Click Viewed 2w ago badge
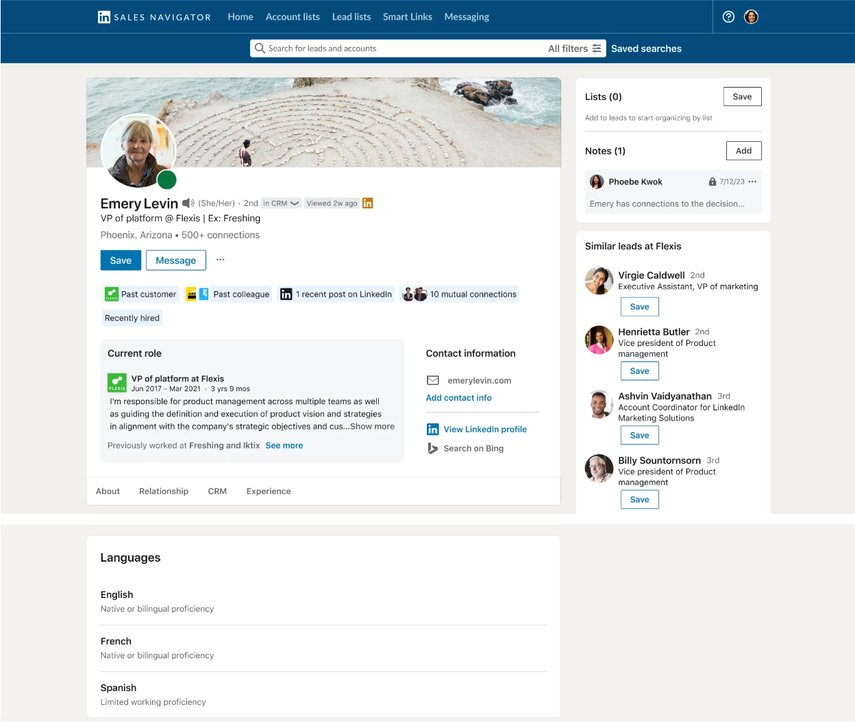The height and width of the screenshot is (722, 855). (x=332, y=203)
